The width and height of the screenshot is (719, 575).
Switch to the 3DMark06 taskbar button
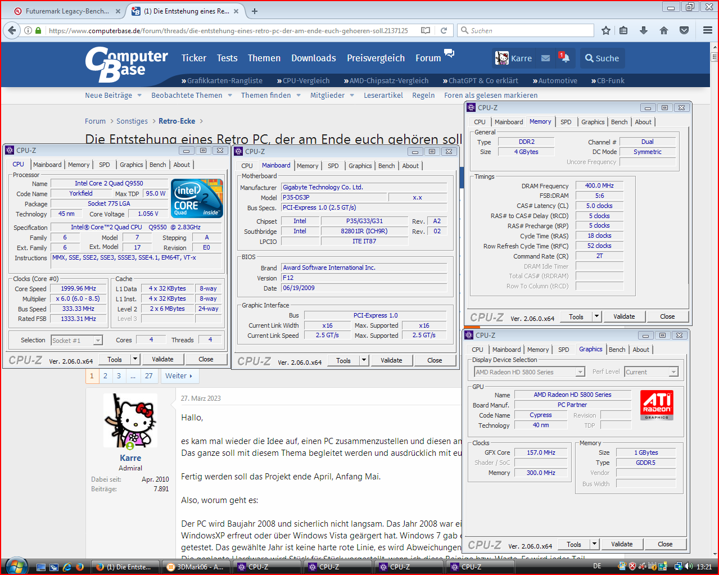click(x=196, y=567)
